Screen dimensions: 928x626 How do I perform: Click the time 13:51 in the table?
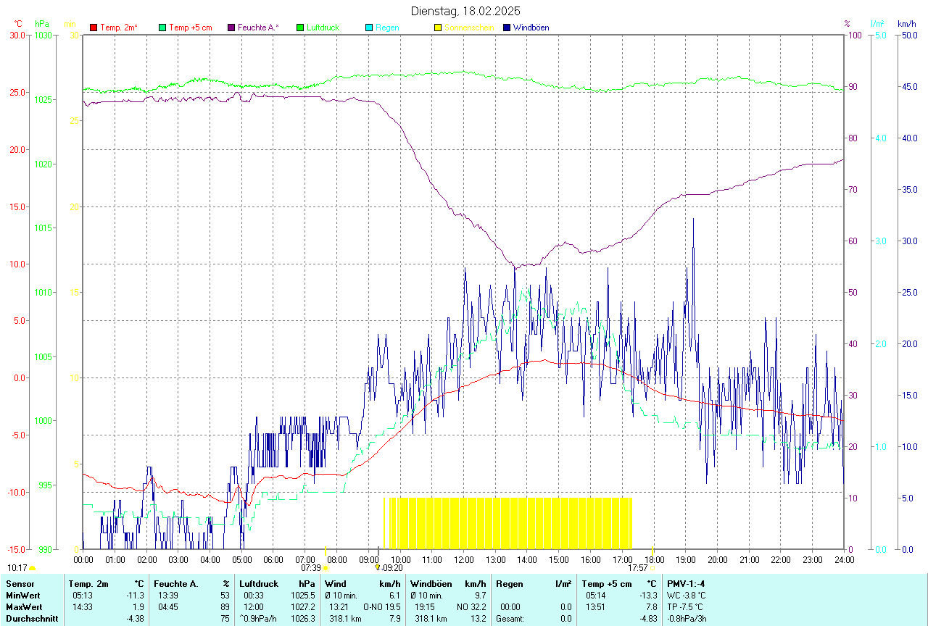click(x=594, y=606)
